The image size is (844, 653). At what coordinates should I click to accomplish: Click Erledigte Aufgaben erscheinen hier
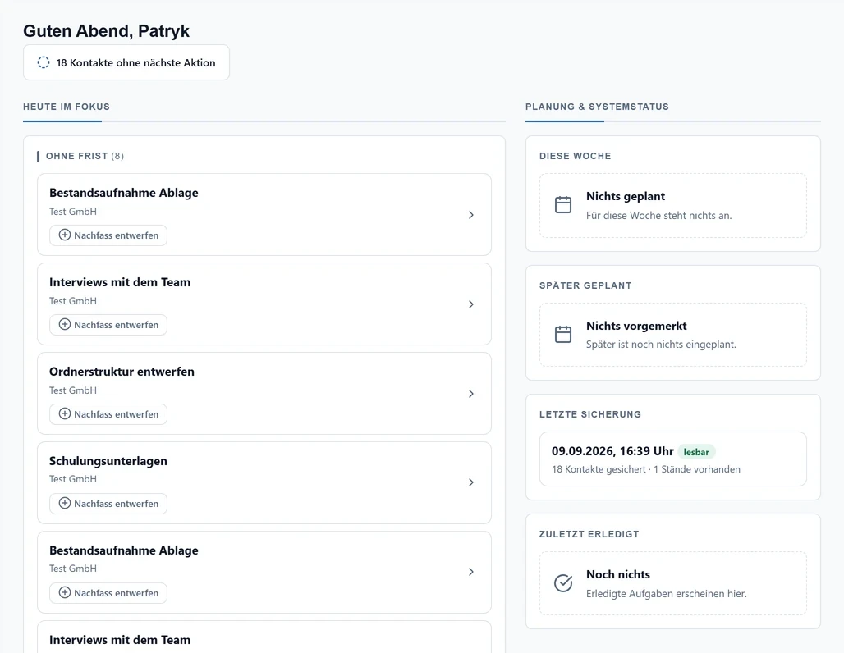pyautogui.click(x=667, y=594)
